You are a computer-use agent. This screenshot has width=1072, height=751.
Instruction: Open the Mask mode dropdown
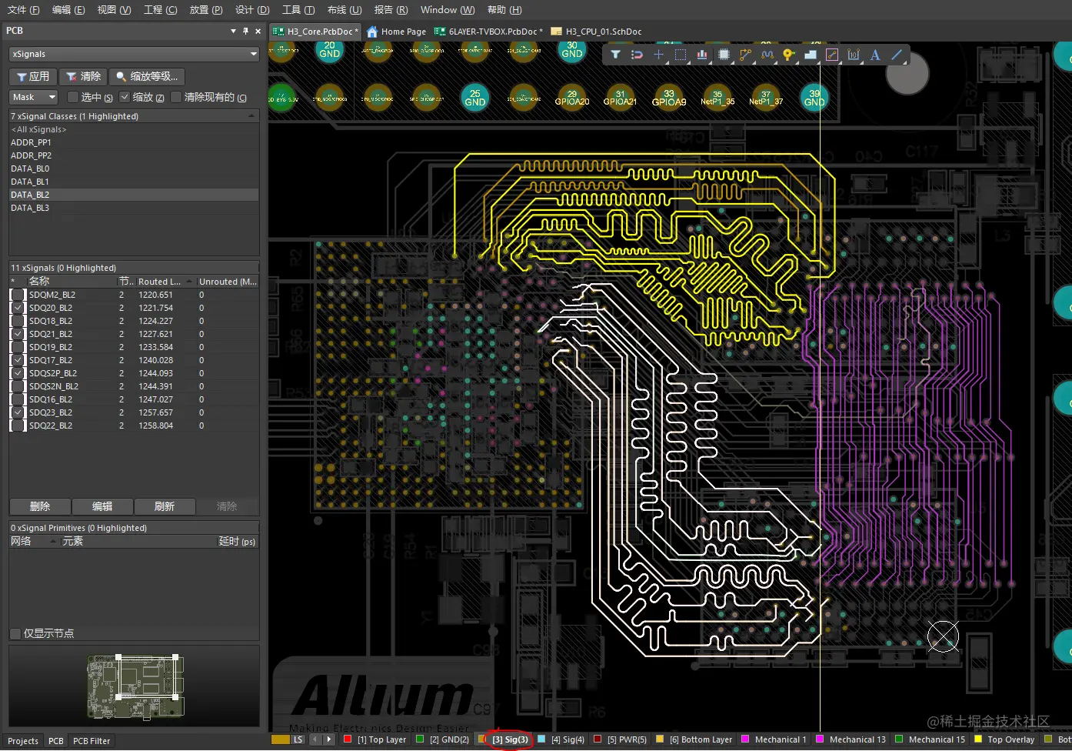coord(52,97)
